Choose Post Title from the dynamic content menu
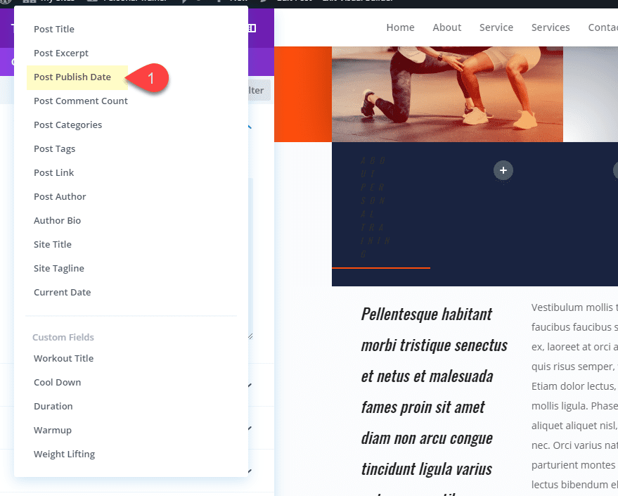This screenshot has height=496, width=618. (x=54, y=29)
